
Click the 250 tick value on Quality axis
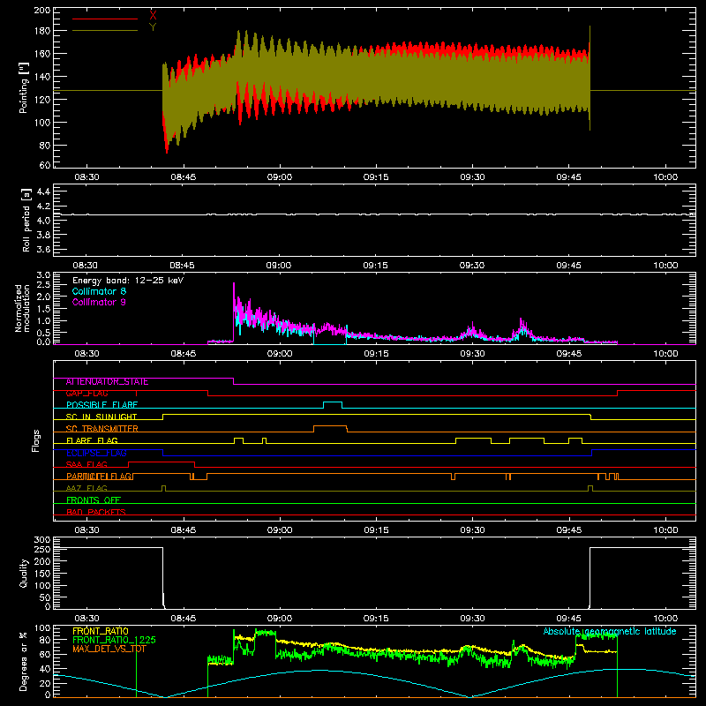pyautogui.click(x=42, y=550)
